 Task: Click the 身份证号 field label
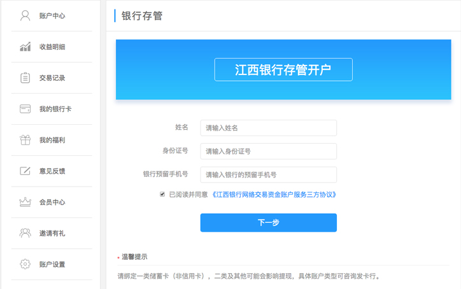(175, 151)
